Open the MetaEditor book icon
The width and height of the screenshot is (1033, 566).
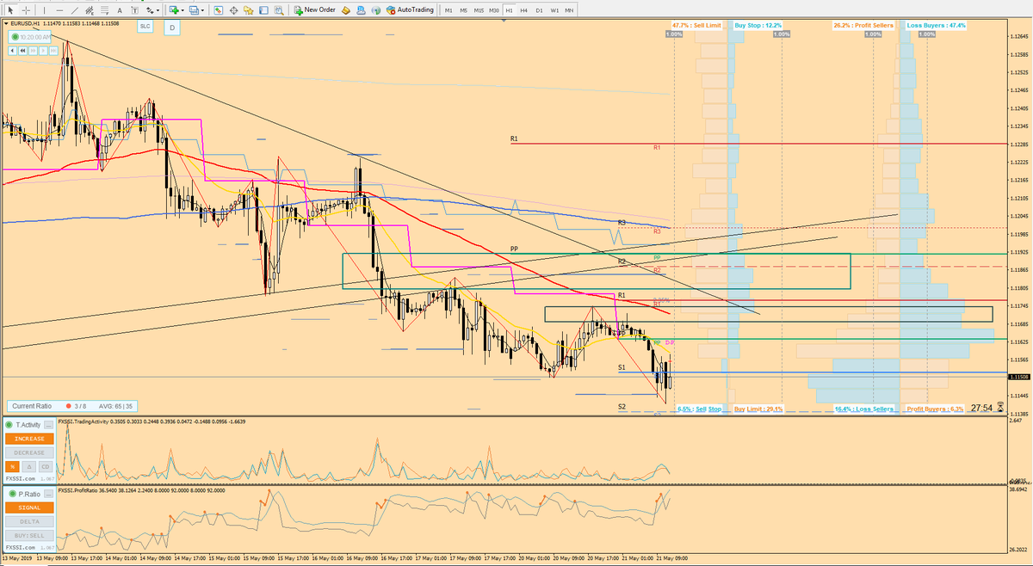345,10
